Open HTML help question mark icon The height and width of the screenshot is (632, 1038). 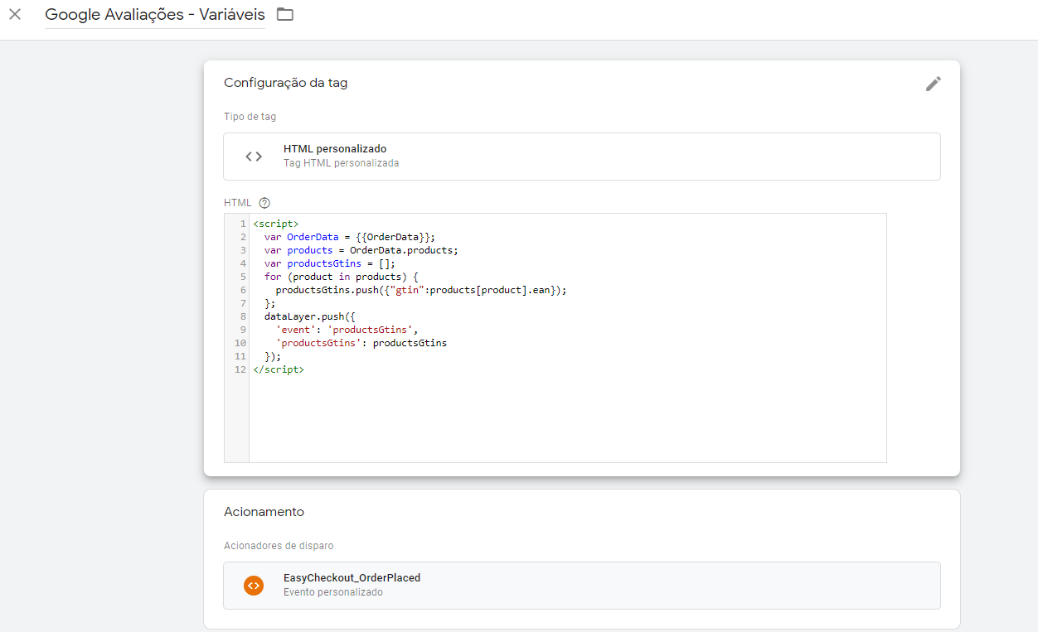(x=264, y=202)
